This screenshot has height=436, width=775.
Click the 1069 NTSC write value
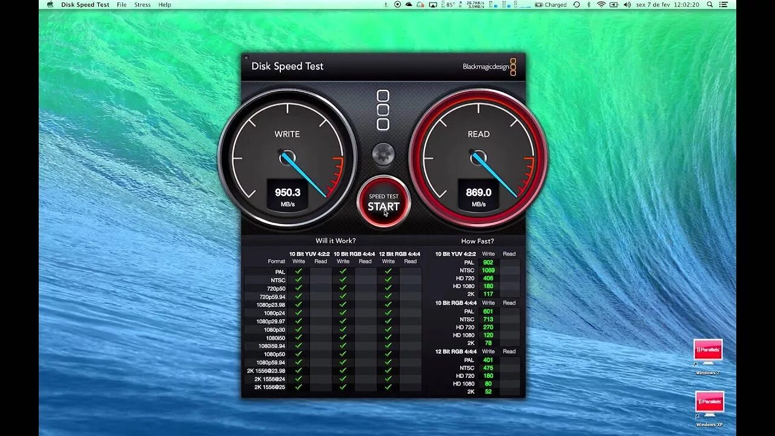pos(488,270)
